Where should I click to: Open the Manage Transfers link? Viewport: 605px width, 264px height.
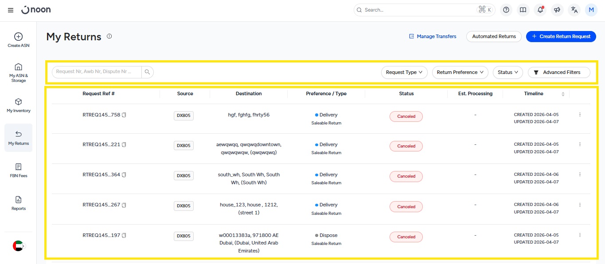tap(433, 36)
